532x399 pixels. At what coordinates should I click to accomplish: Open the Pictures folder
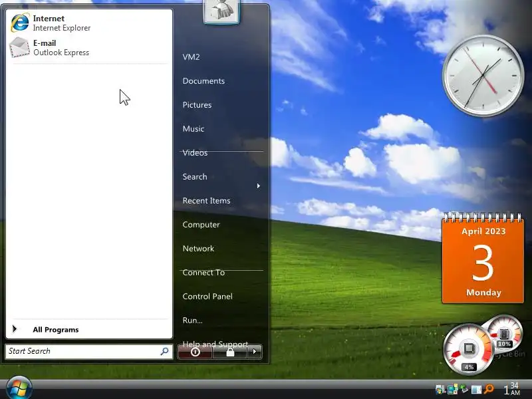[x=197, y=105]
